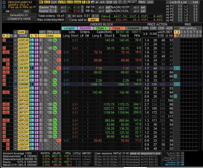Toggle the H flag on the EURGBP row
Screen dimensions: 203x168
[4, 84]
